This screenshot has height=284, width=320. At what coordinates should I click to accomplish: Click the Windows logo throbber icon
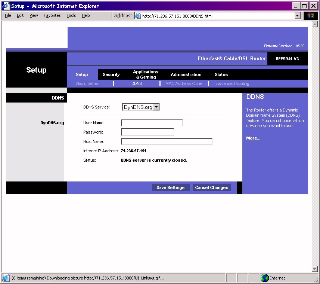tap(310, 16)
